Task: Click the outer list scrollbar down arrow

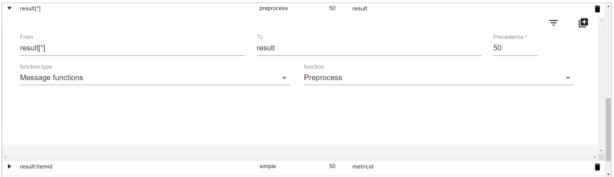Action: coord(608,174)
